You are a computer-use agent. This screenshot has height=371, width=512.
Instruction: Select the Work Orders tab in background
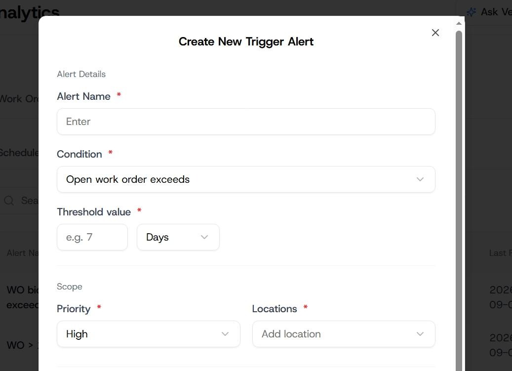(x=19, y=99)
